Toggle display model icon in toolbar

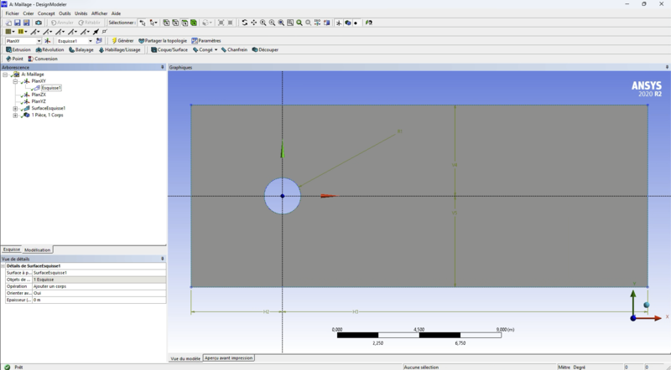[x=347, y=23]
